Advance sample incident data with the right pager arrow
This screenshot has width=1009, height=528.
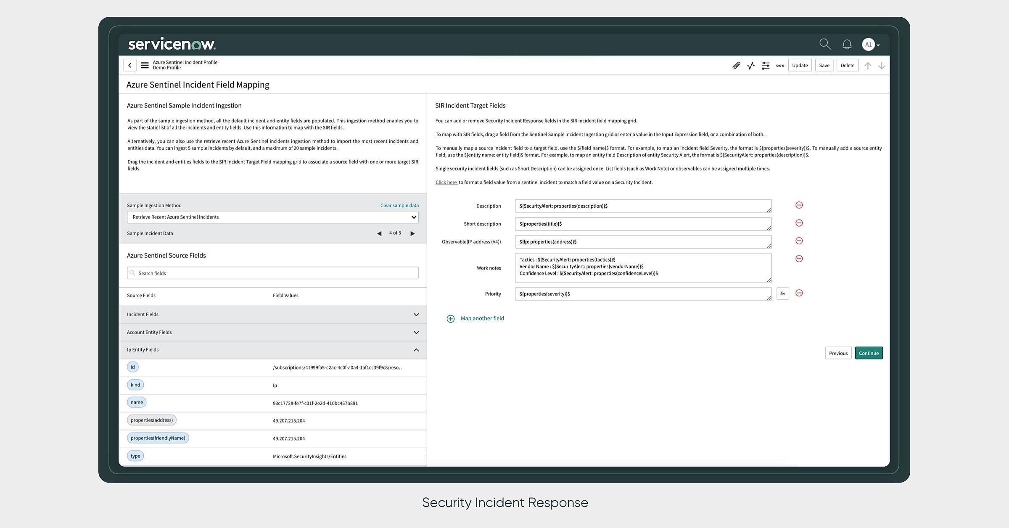(x=412, y=233)
